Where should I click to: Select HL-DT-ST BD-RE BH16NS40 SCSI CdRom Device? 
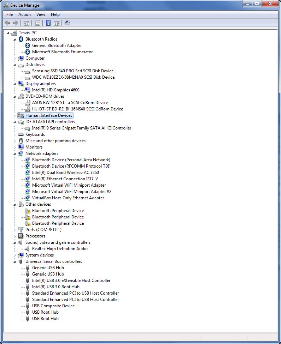coord(77,109)
